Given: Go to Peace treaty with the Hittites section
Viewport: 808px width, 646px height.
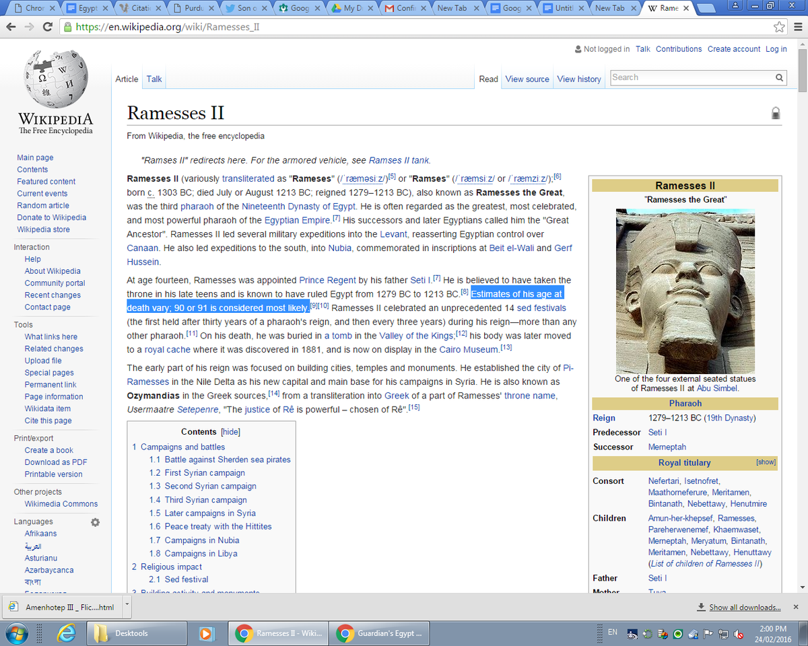Looking at the screenshot, I should [x=210, y=526].
